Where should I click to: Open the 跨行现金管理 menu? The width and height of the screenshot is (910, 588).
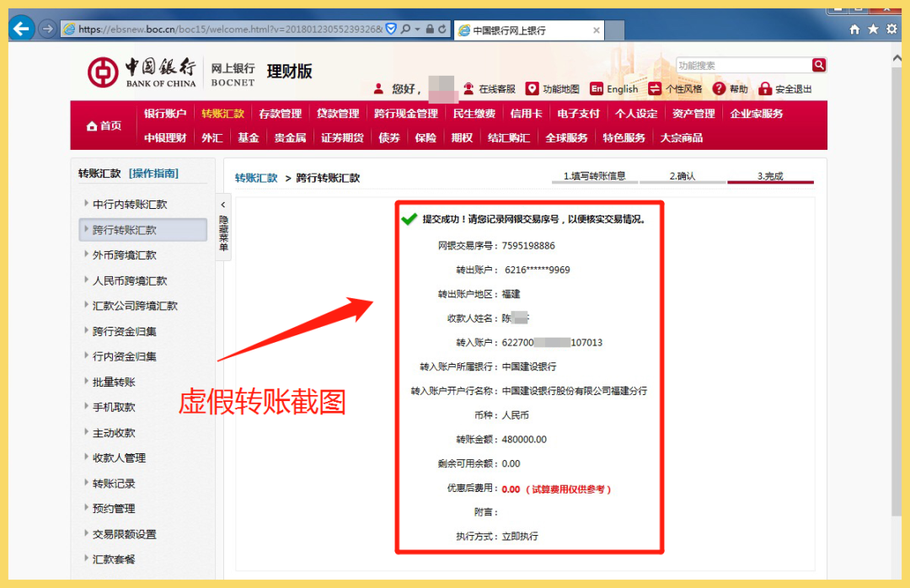[x=405, y=113]
